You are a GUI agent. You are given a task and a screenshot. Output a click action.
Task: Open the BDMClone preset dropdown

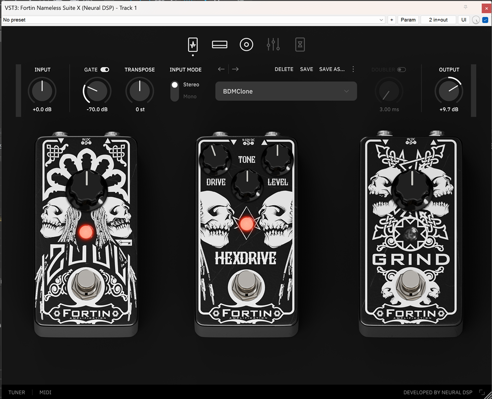click(x=286, y=91)
